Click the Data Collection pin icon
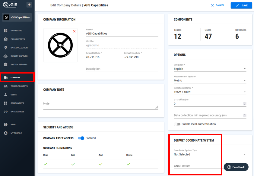Screen dimensions: 254x176 [x=6, y=48]
